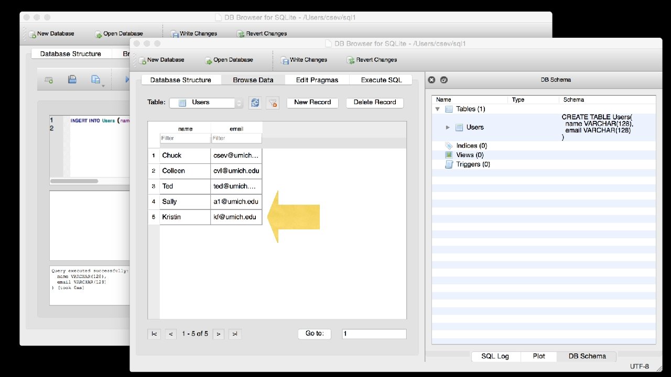This screenshot has width=671, height=377.
Task: Select the cvl@umich.edu email cell
Action: coord(236,171)
